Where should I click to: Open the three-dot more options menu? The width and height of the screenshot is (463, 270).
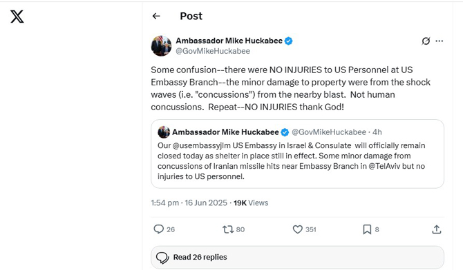(440, 41)
